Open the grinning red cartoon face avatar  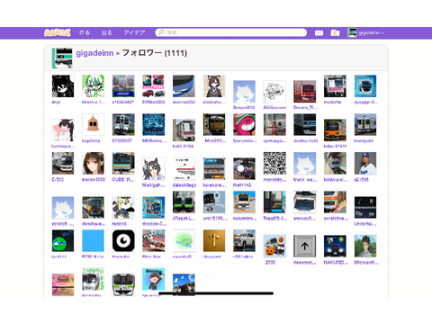click(245, 125)
